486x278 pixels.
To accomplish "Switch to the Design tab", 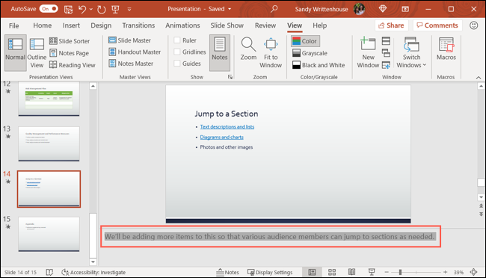I will point(101,25).
